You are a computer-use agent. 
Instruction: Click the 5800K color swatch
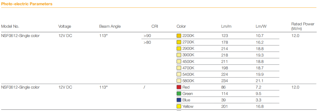179,81
